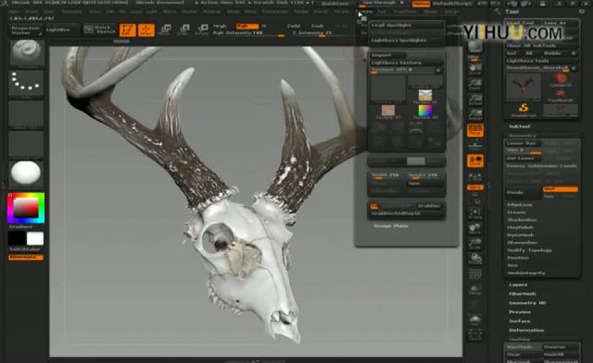Screen dimensions: 593x363
Task: Select the Move transform icon
Action: [x=165, y=30]
